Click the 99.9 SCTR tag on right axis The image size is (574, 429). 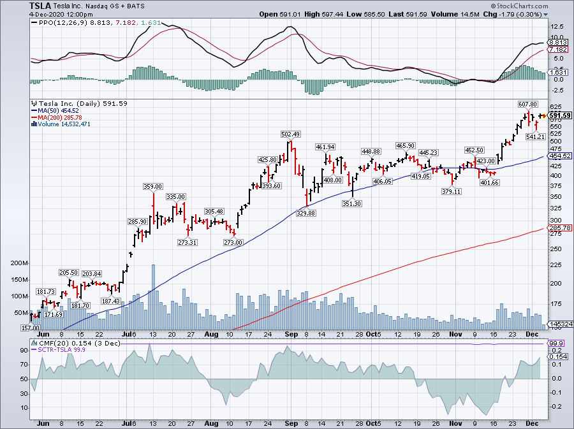pyautogui.click(x=557, y=344)
